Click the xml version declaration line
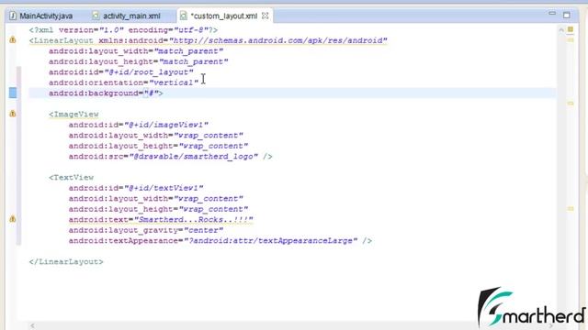Screen dimensions: 588x330 [123, 30]
